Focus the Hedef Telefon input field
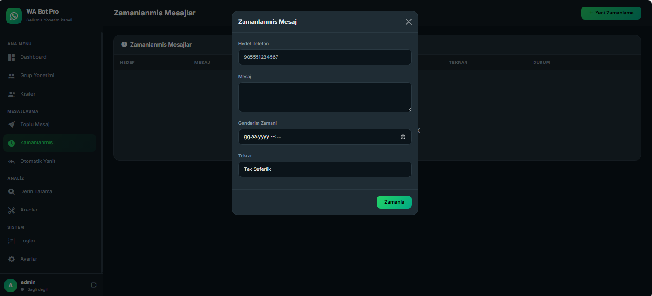The height and width of the screenshot is (296, 652). pos(325,57)
